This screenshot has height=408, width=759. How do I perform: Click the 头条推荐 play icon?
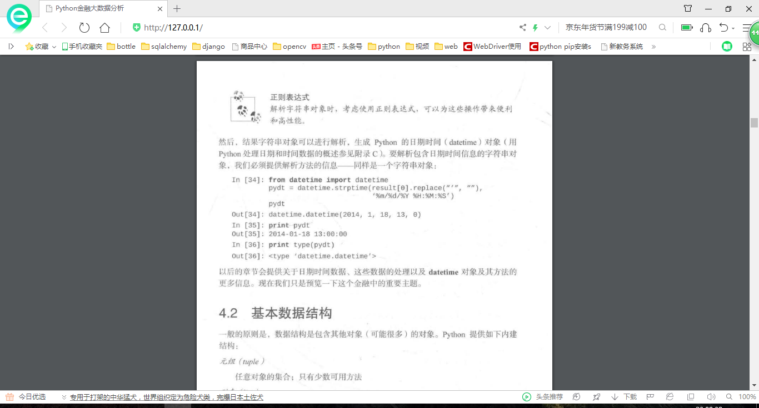pyautogui.click(x=526, y=397)
